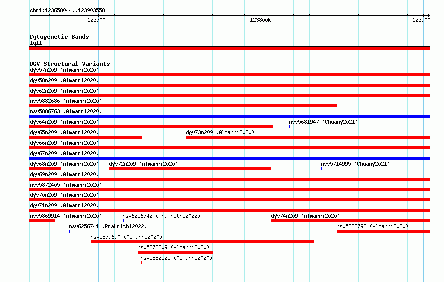Select the nsv5878309 (Almarri2020) label
The height and width of the screenshot is (282, 444).
point(173,247)
